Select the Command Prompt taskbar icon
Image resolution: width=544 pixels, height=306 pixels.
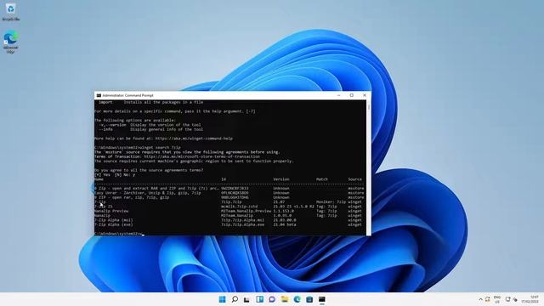coord(322,299)
